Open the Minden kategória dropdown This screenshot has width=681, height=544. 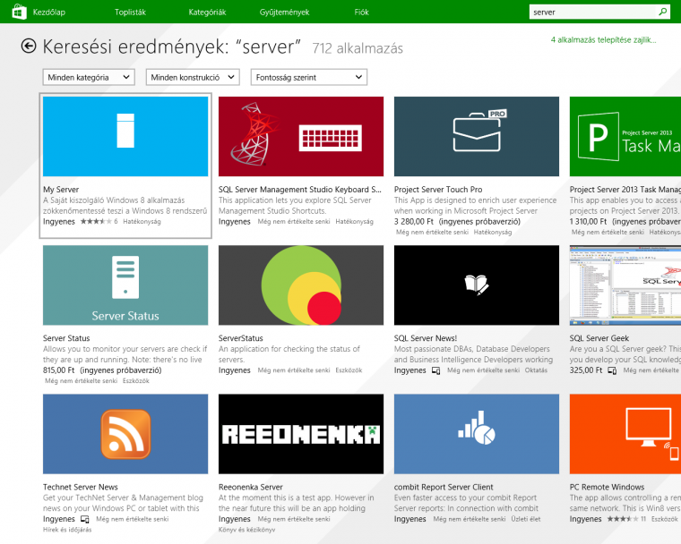(89, 77)
